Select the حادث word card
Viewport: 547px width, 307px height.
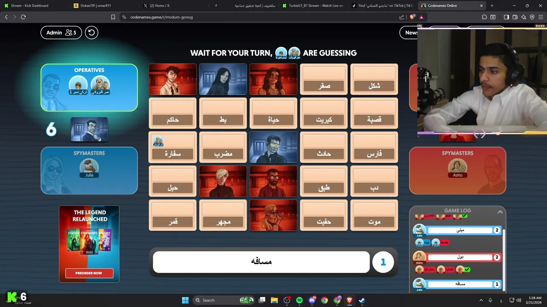click(x=324, y=148)
